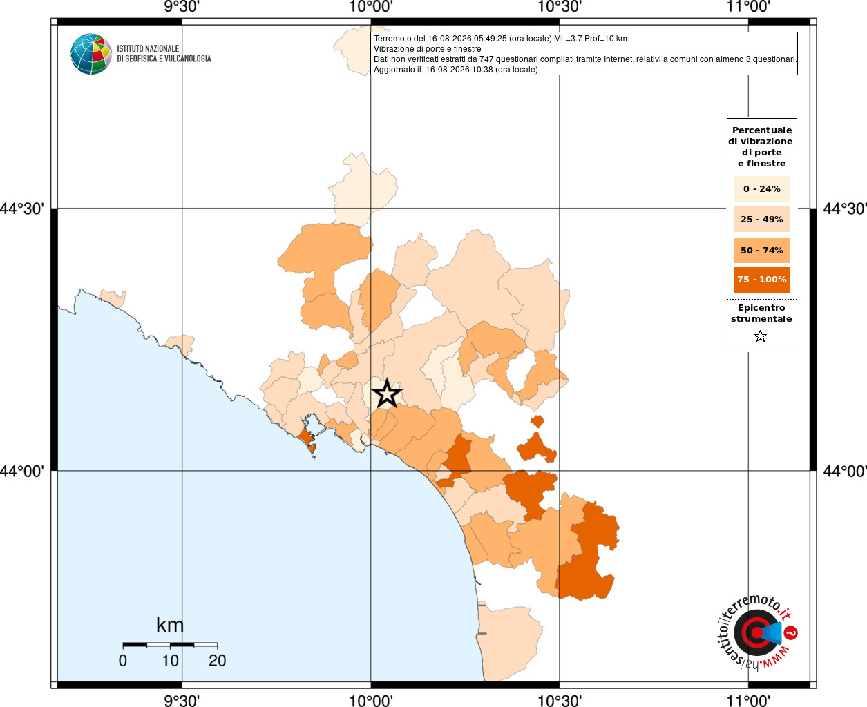Screen dimensions: 867x707
Task: Click the 'Dati non verificati estratti da 747 questionari' line
Action: 585,59
